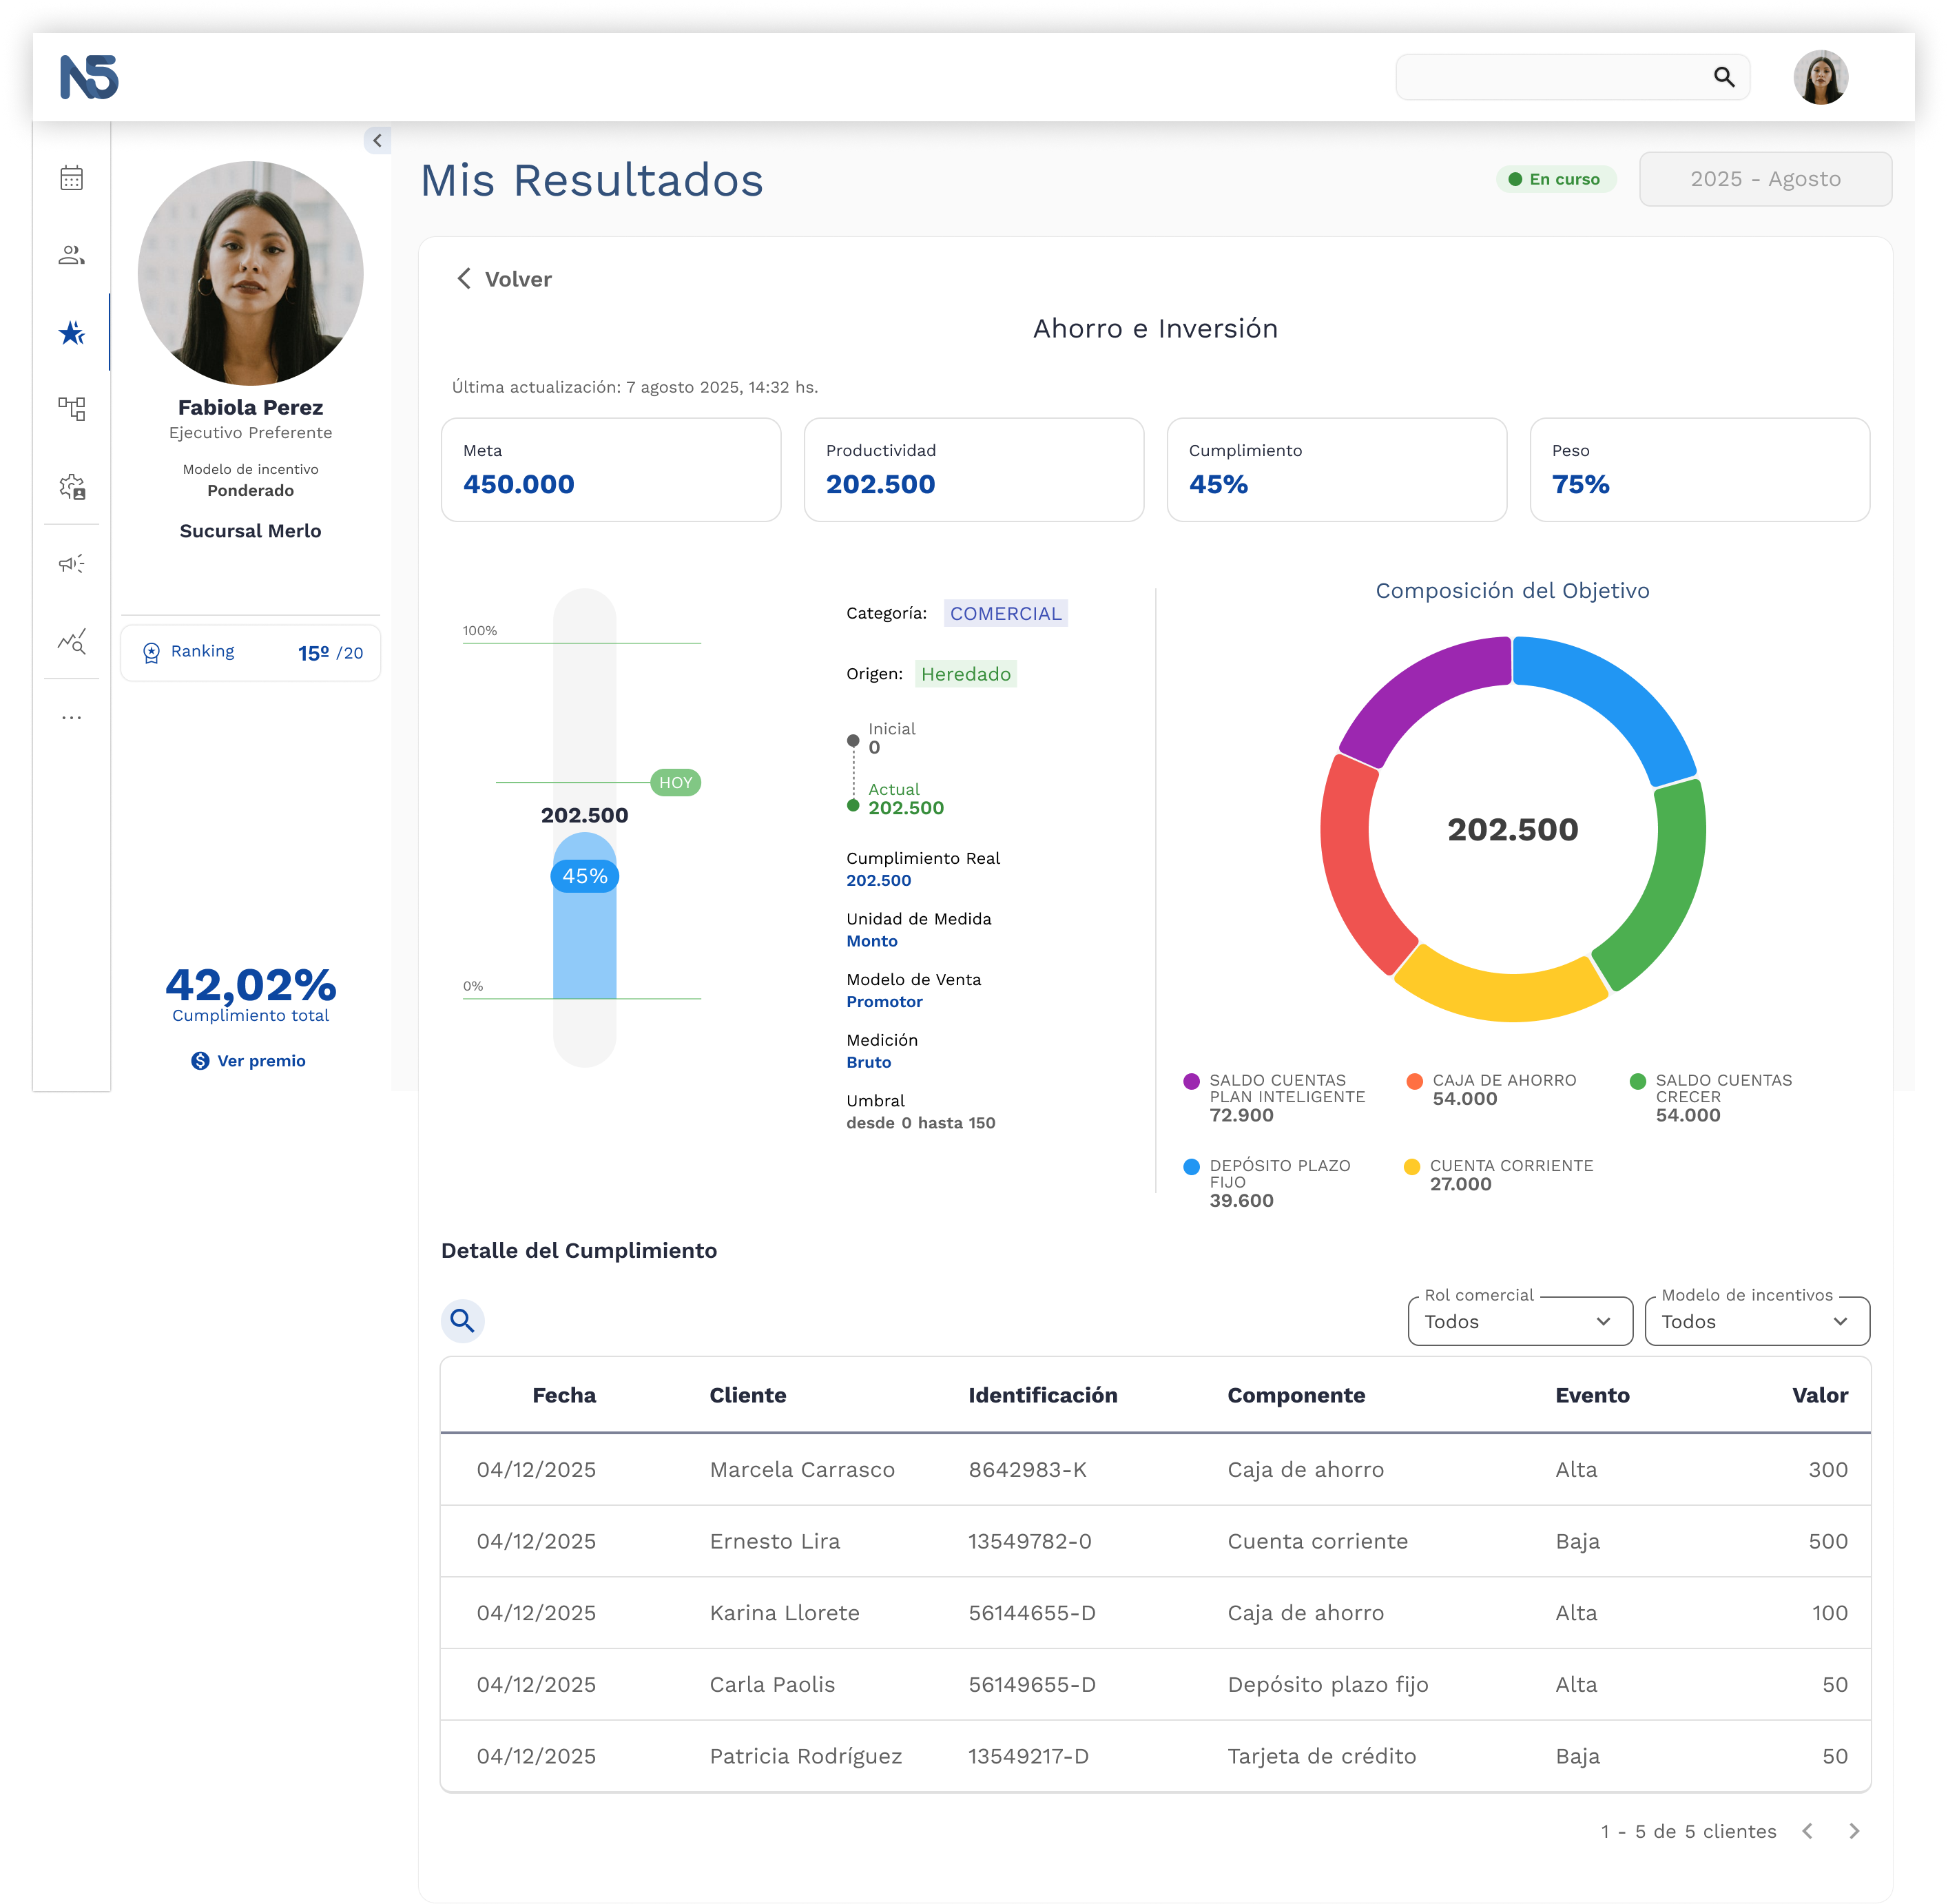The image size is (1948, 1904).
Task: Open the gear settings sidebar icon
Action: 71,487
